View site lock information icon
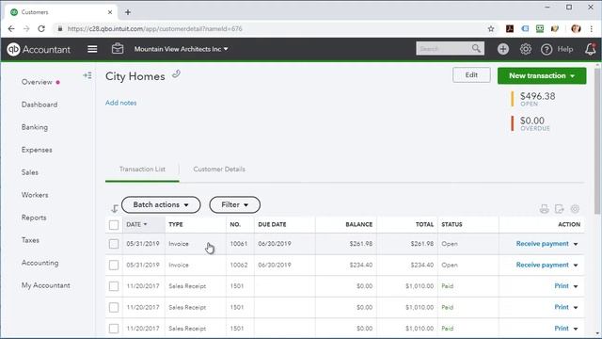Viewport: 602px width, 339px height. click(60, 29)
